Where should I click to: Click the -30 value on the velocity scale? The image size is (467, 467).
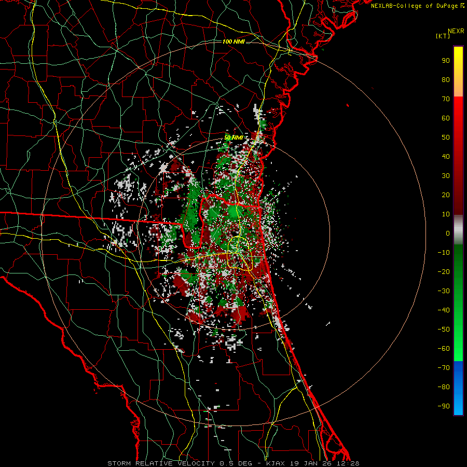point(444,291)
